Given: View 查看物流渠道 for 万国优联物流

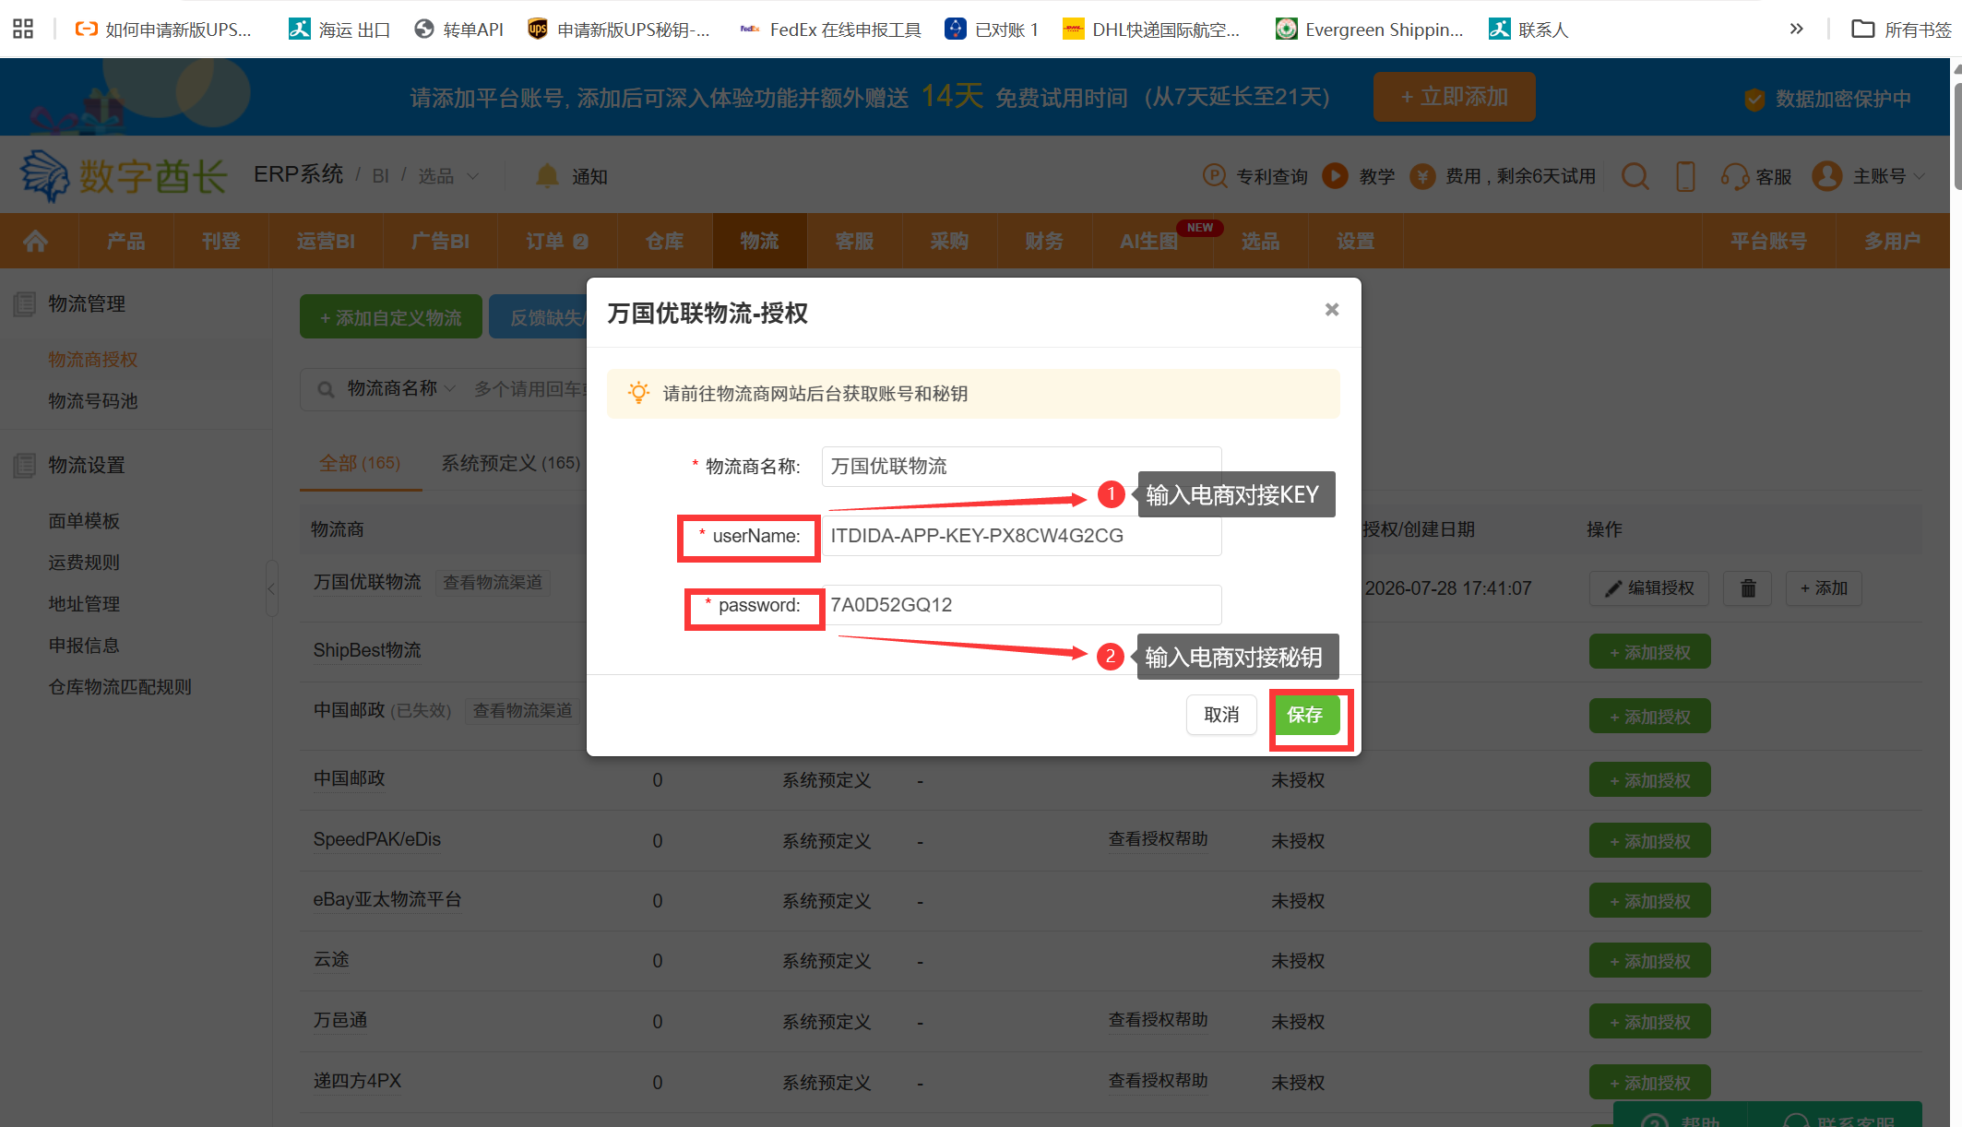Looking at the screenshot, I should click(493, 582).
